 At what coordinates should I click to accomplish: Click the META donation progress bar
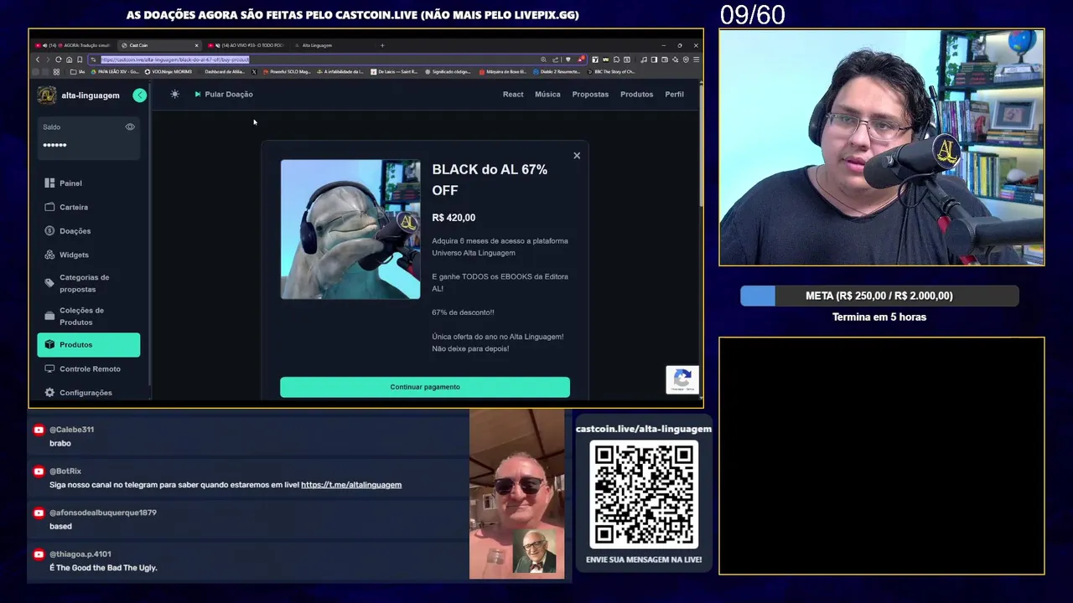(879, 296)
